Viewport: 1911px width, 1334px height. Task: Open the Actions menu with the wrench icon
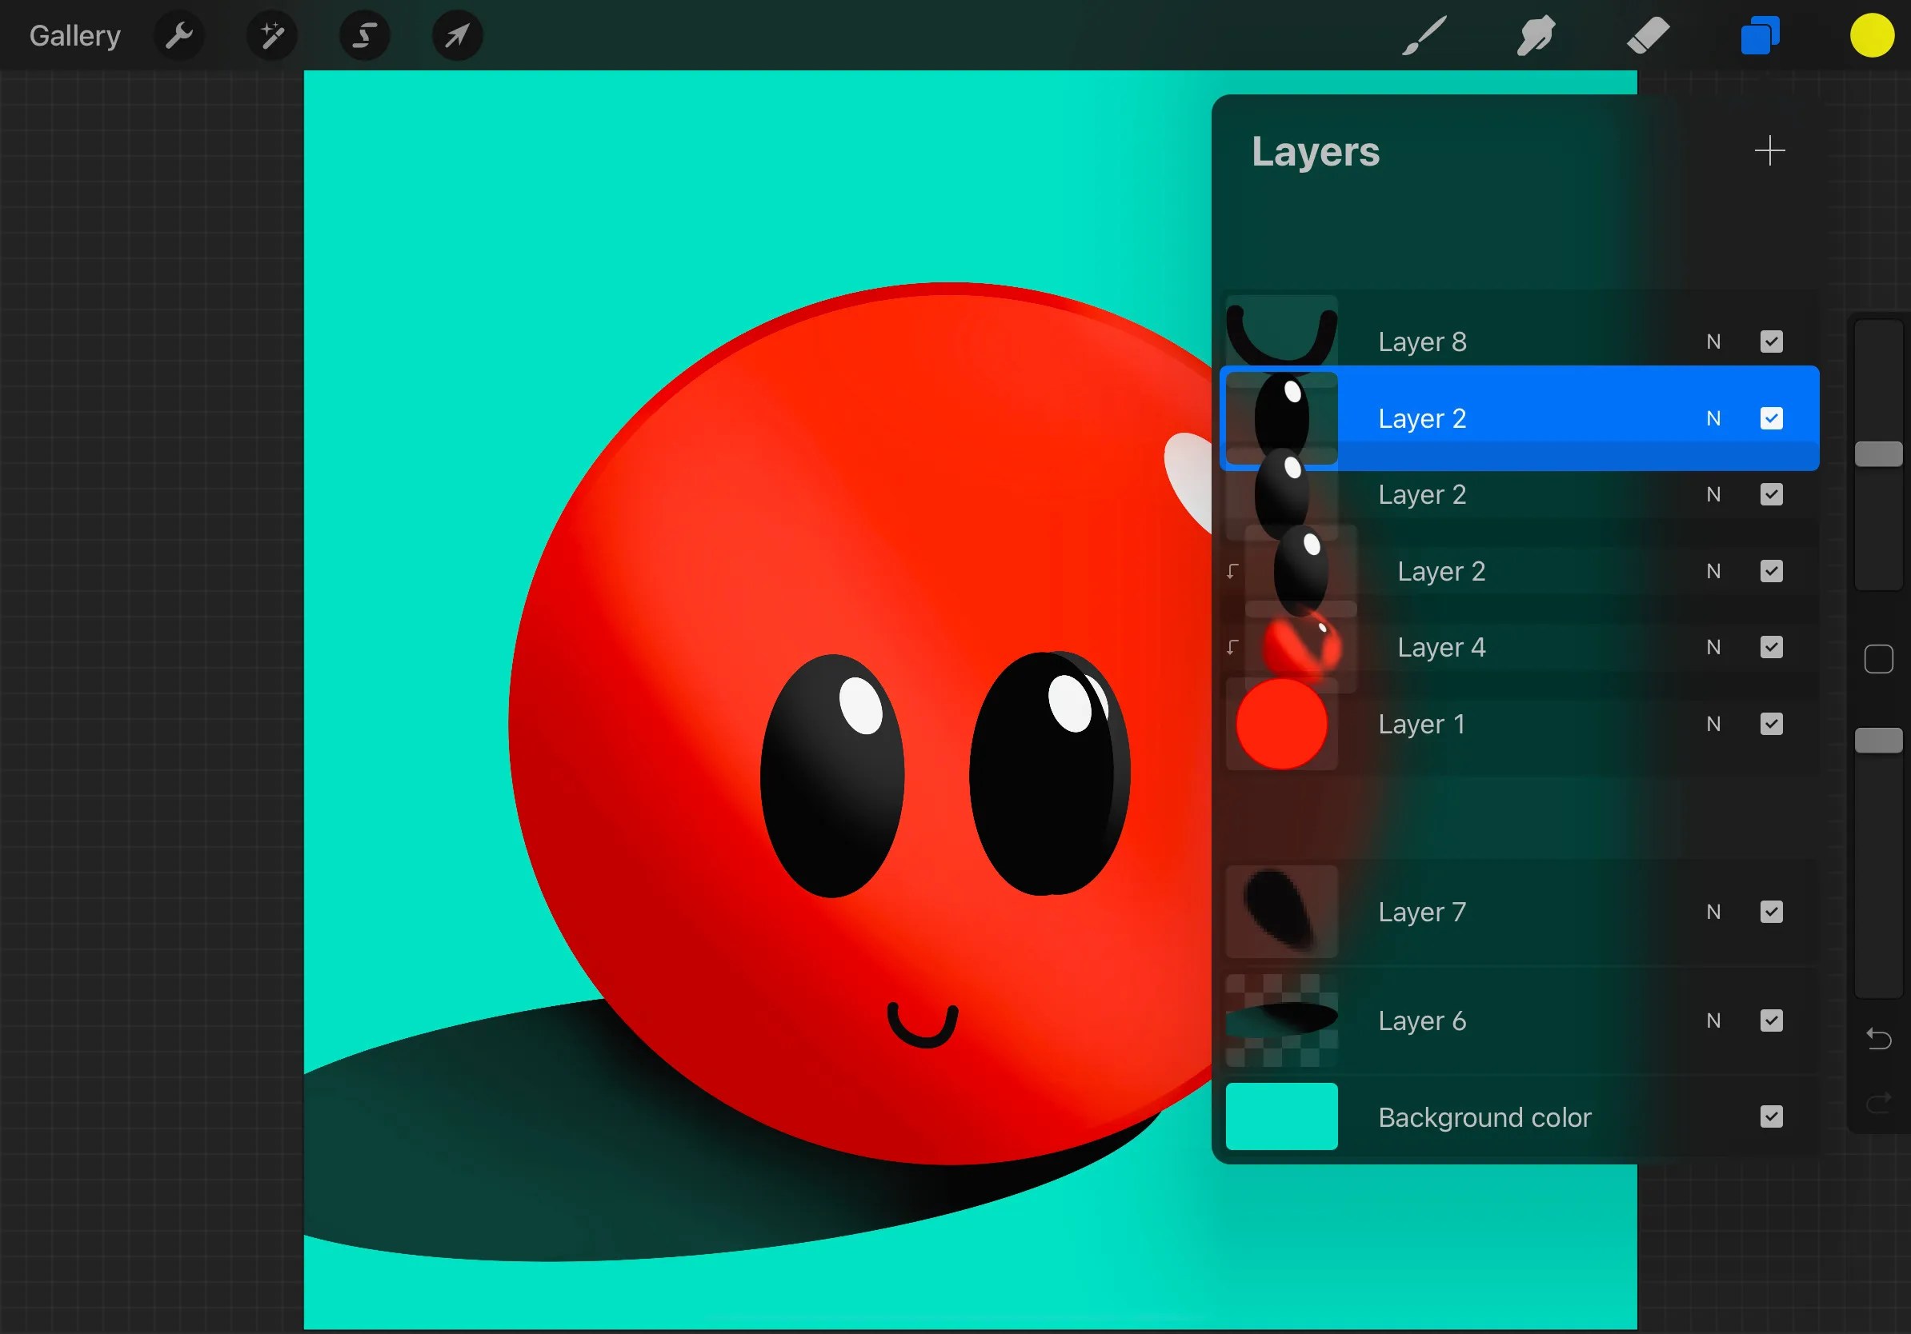coord(178,35)
